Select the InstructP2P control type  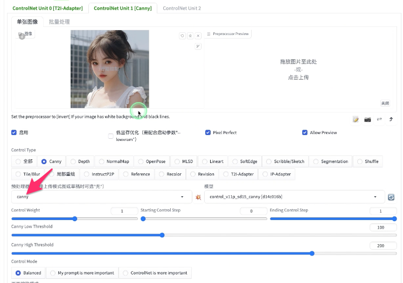point(99,174)
